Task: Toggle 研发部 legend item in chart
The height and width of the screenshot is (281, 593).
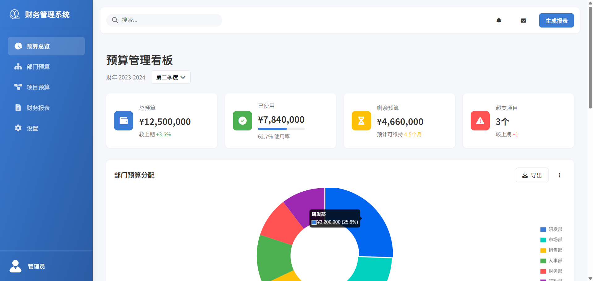Action: [551, 229]
